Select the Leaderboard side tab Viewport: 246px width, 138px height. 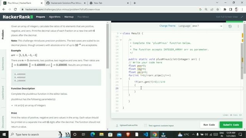point(3,93)
